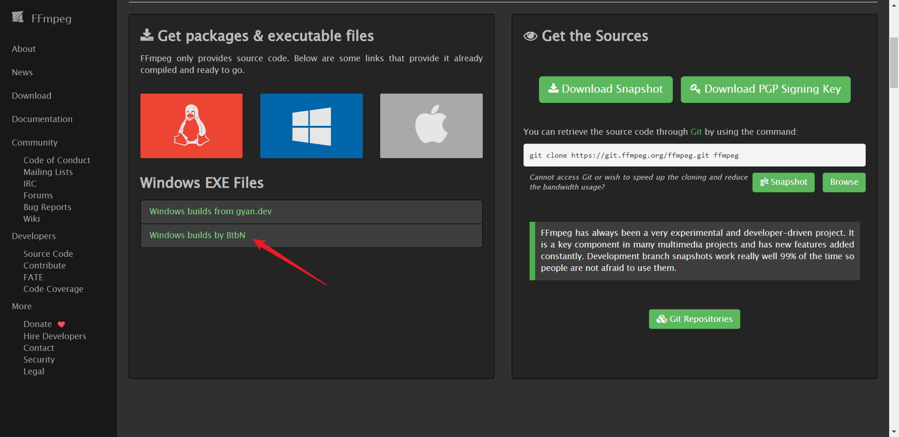Open Community in the sidebar
The height and width of the screenshot is (437, 899).
tap(35, 143)
